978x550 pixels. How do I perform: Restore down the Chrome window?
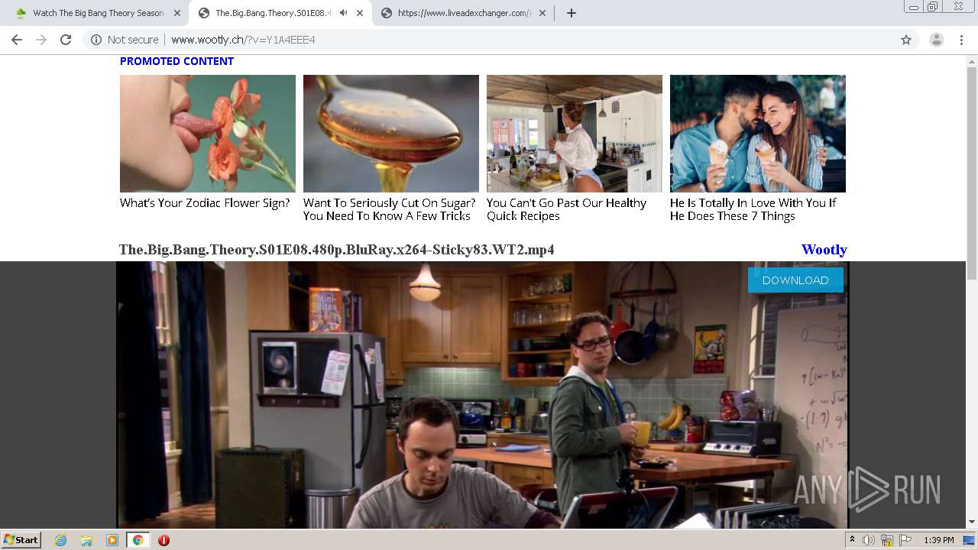pos(933,7)
